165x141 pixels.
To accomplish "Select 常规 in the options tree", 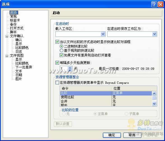I will (x=13, y=16).
